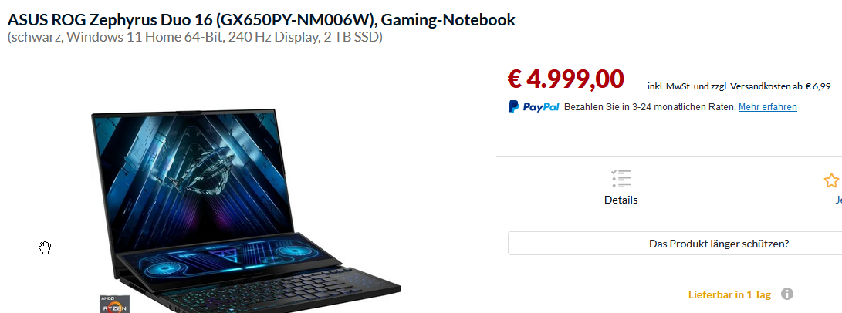Select the Details tab label
The height and width of the screenshot is (313, 842).
(621, 200)
